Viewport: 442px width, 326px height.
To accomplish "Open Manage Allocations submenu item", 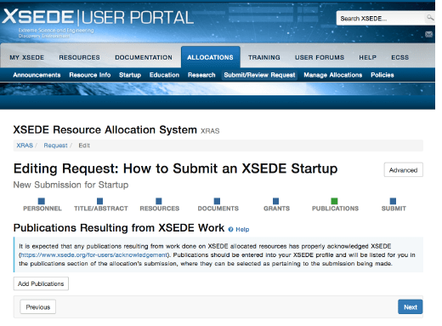I will (333, 75).
